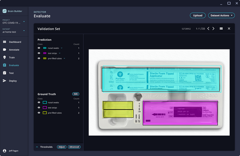
Task: Hide nasal swabs prediction visibility
Action: pyautogui.click(x=39, y=48)
